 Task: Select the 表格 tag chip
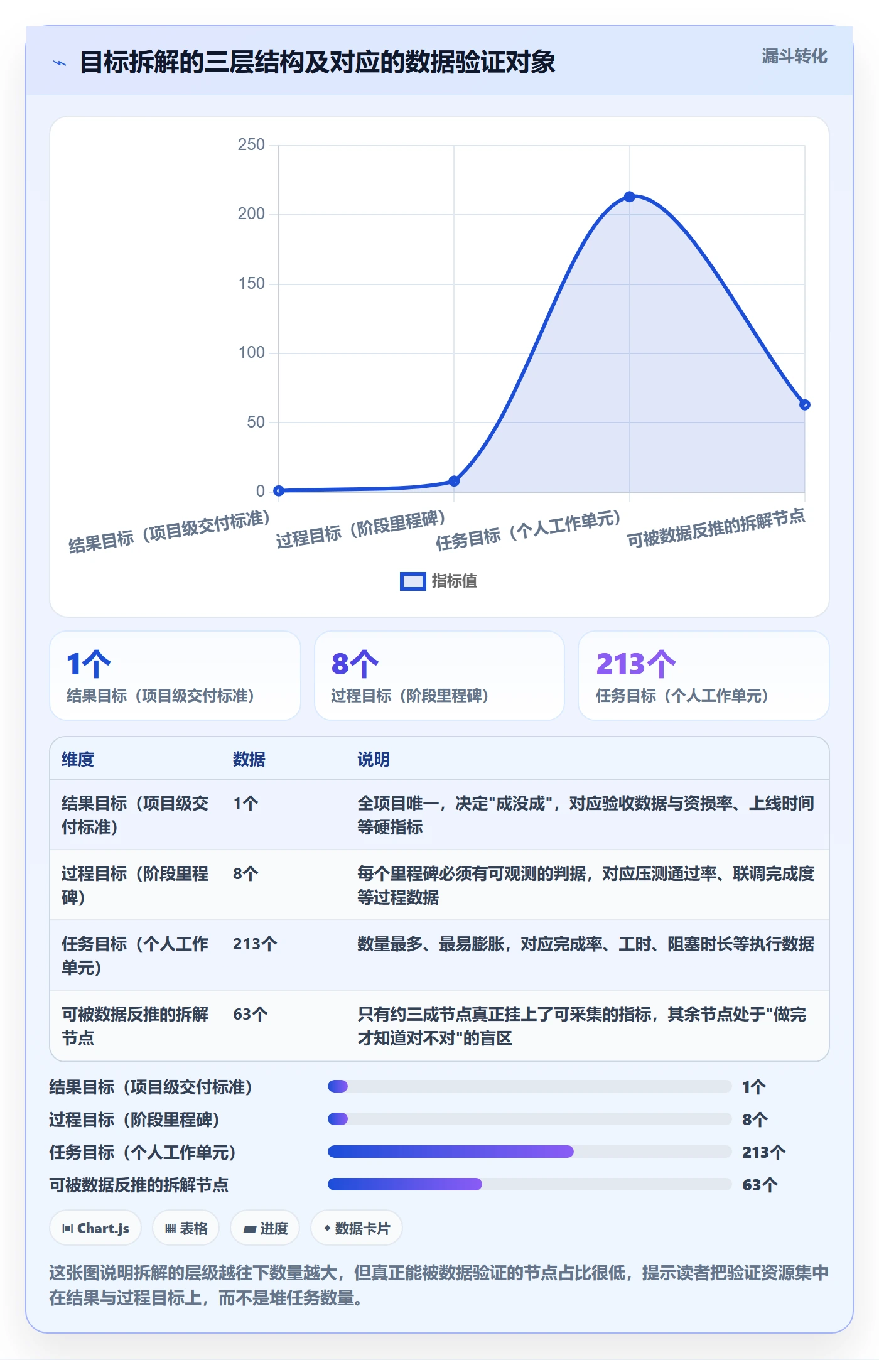[186, 1228]
